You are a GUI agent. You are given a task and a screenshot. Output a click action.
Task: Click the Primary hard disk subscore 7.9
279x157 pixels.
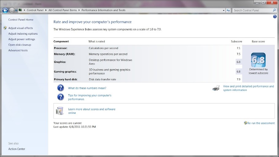click(238, 79)
